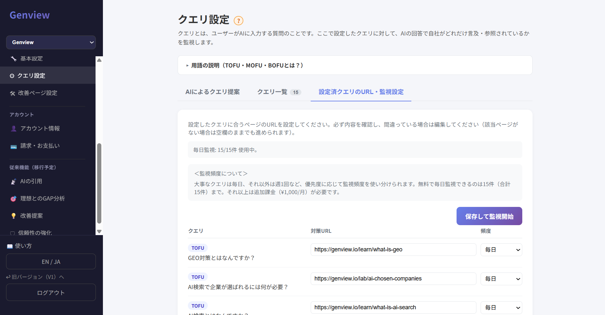The width and height of the screenshot is (605, 315).
Task: Select 設定済クエリのURL・監視設定 tab
Action: click(x=361, y=92)
